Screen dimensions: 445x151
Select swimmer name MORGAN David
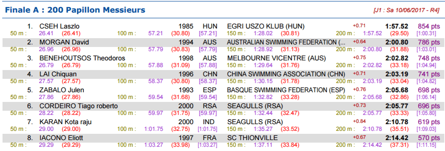(x=64, y=42)
